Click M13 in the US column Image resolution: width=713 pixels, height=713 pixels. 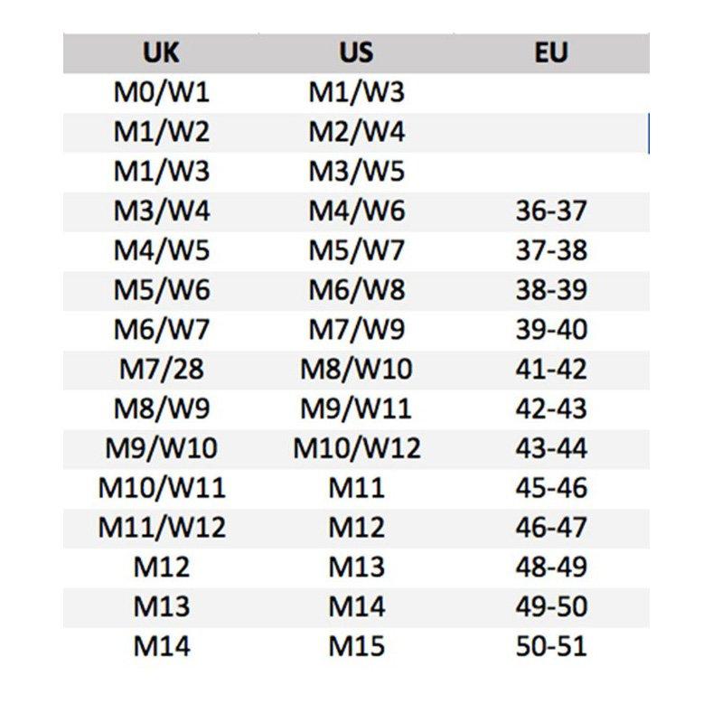(356, 568)
